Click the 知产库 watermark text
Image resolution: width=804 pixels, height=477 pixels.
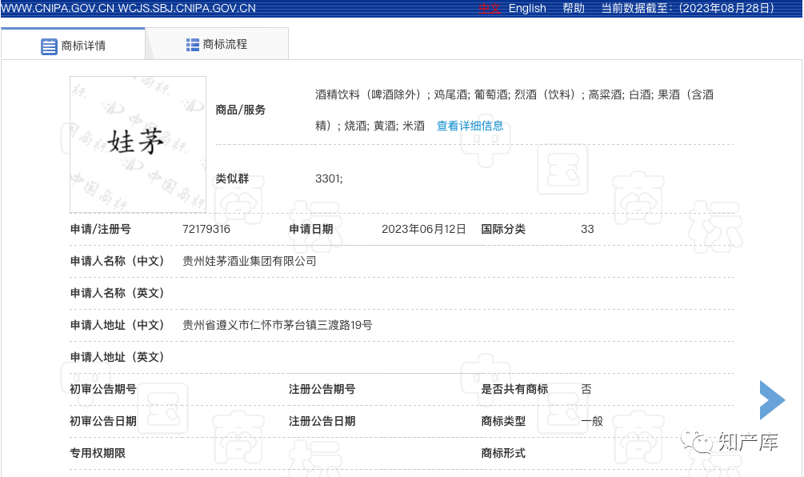pos(748,442)
